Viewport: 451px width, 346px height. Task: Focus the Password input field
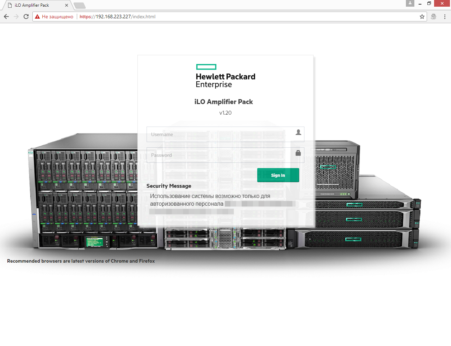tap(220, 155)
